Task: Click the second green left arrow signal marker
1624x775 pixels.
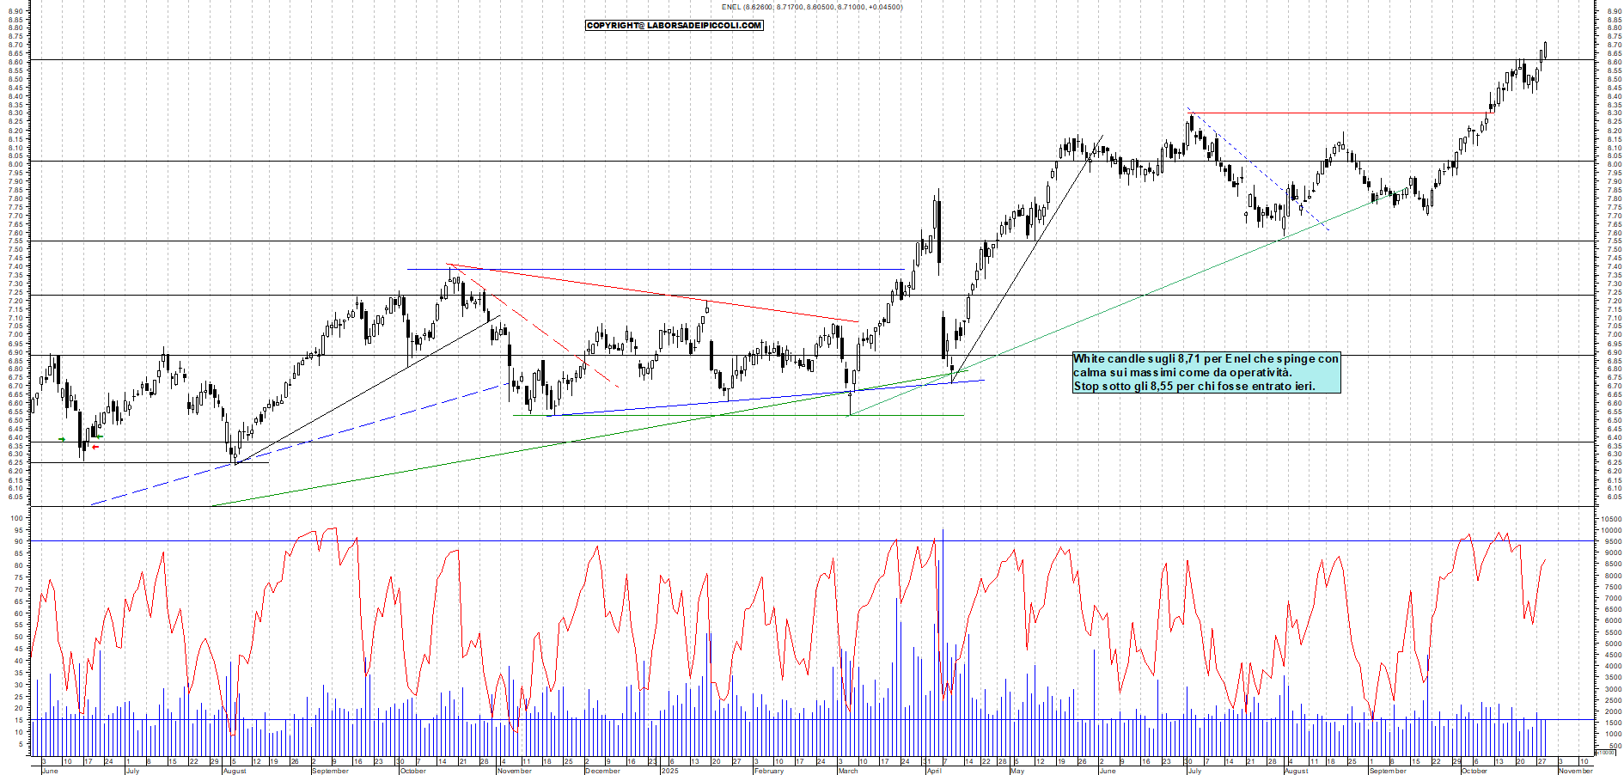Action: [x=100, y=436]
